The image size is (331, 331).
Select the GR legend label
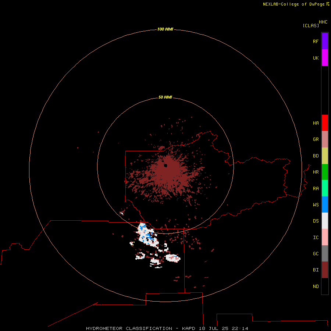click(316, 139)
